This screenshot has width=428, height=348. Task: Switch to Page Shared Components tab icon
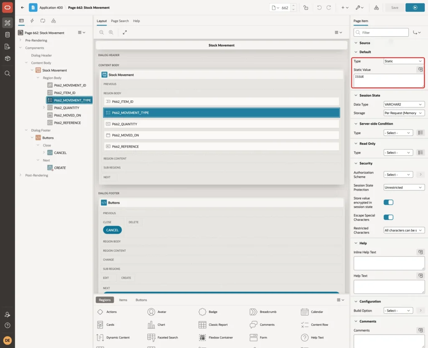tap(53, 21)
